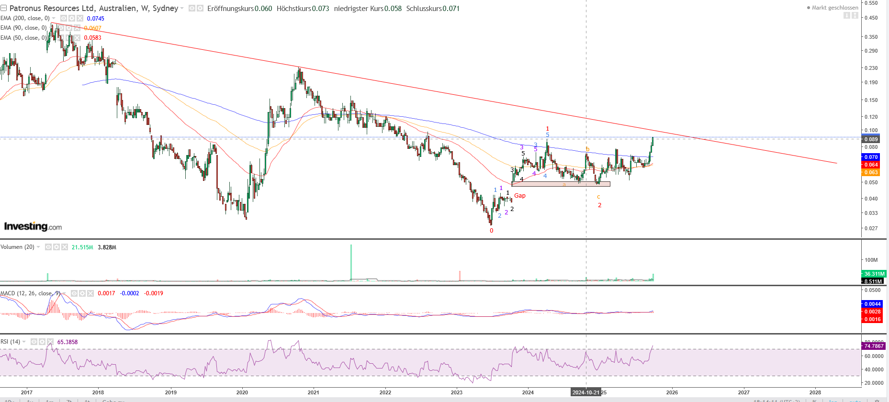This screenshot has height=402, width=889.
Task: Click the Investing.com logo
Action: 33,226
